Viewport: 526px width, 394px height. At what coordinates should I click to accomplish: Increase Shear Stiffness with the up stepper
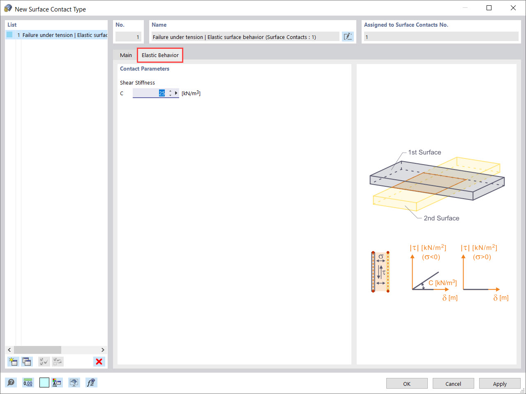(170, 91)
